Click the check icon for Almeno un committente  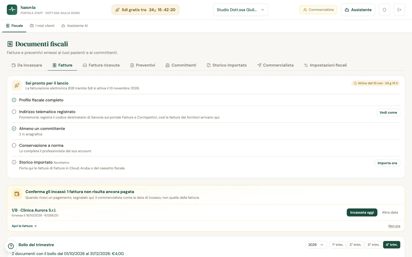[x=14, y=128]
